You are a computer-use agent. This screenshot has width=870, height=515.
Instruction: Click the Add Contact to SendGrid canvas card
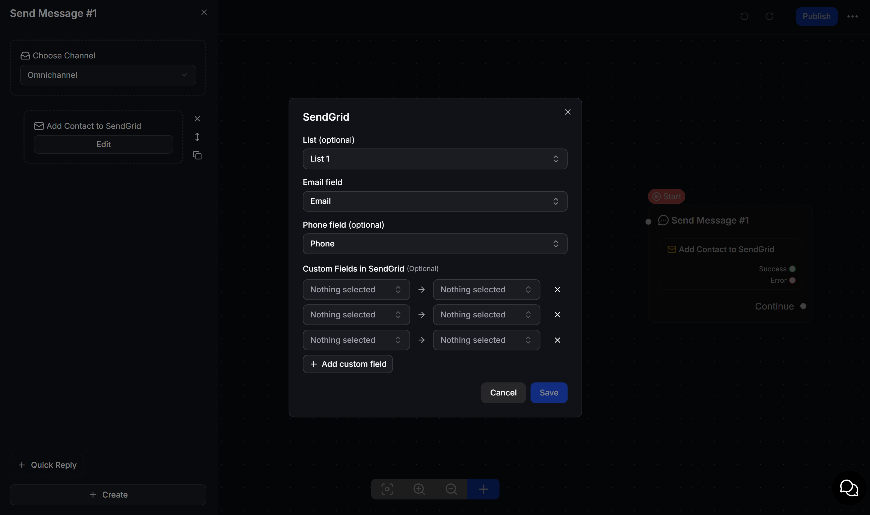730,264
